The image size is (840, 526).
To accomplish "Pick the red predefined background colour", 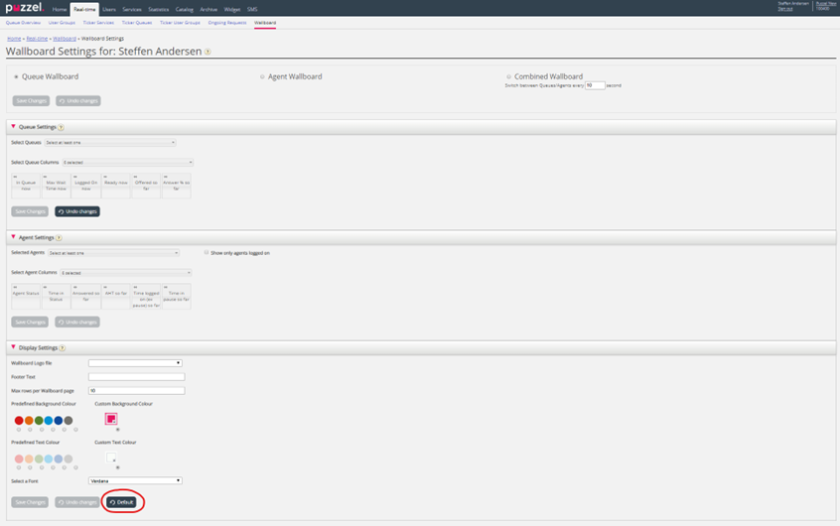I will coord(19,421).
